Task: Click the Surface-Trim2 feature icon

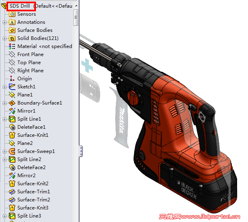Action: click(12, 200)
